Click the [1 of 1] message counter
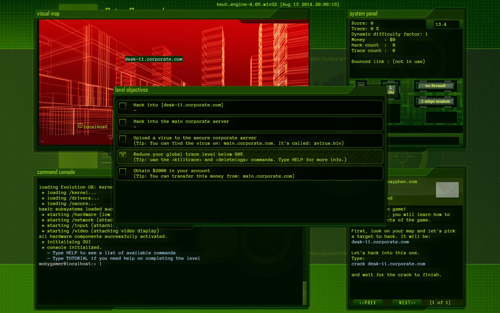This screenshot has height=313, width=500. 440,302
